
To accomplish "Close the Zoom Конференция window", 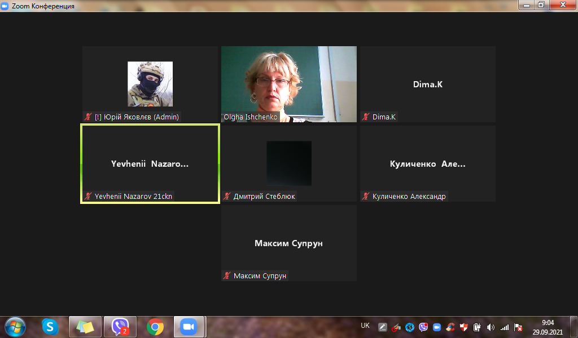I will point(563,5).
